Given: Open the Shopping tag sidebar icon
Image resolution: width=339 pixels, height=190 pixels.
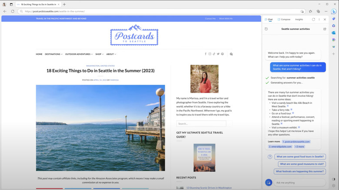Looking at the screenshot, I should tap(334, 19).
